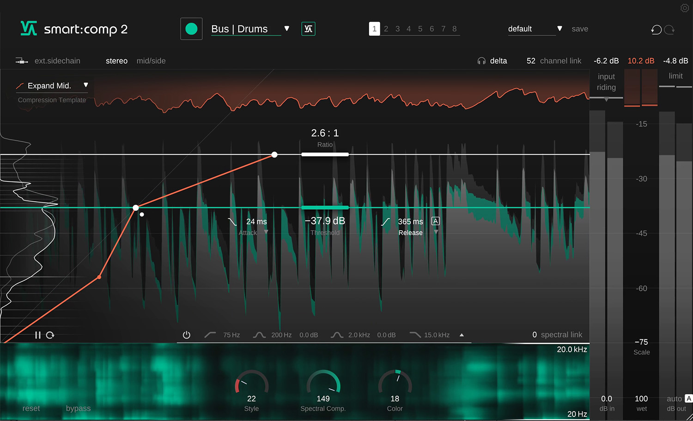Click the release curve icon
The height and width of the screenshot is (421, 693).
[x=385, y=222]
